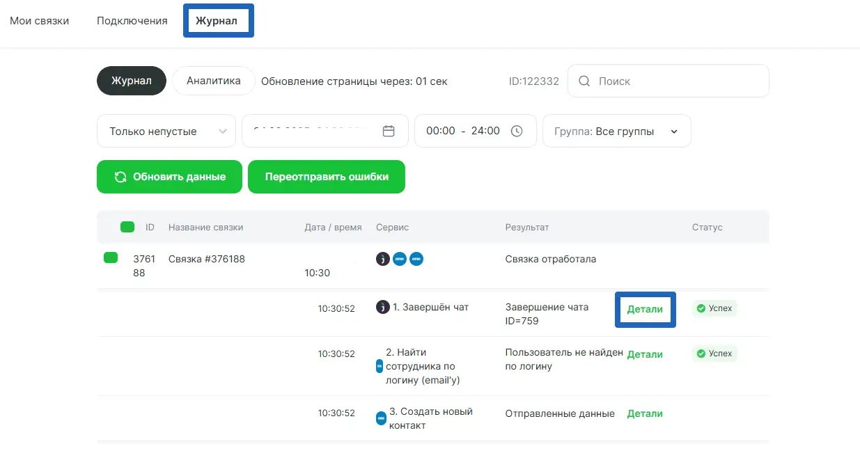Click the blue service icon beside Создать новый контакт

(x=381, y=418)
